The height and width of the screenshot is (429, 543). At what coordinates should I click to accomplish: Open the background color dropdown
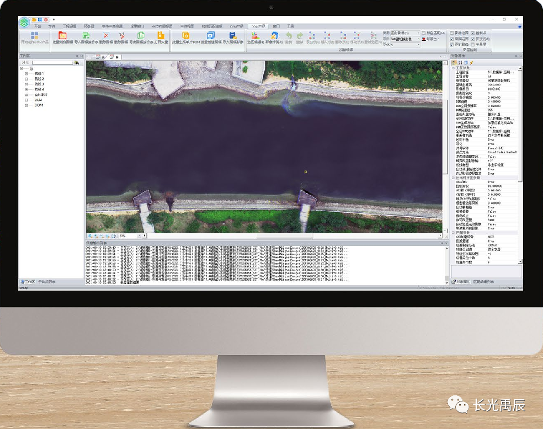pyautogui.click(x=433, y=39)
